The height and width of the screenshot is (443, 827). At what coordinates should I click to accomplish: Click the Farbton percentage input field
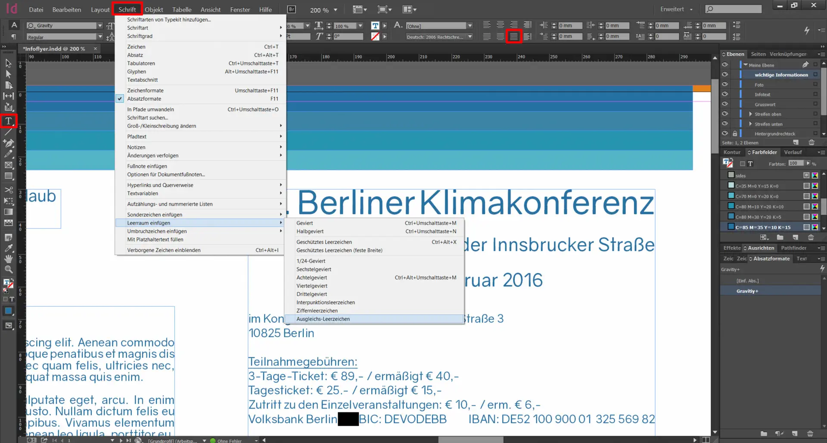796,163
